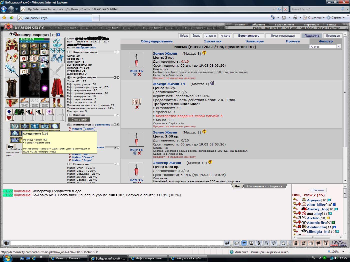Switch the clock to TIMER mode
The image size is (350, 262).
point(343,245)
